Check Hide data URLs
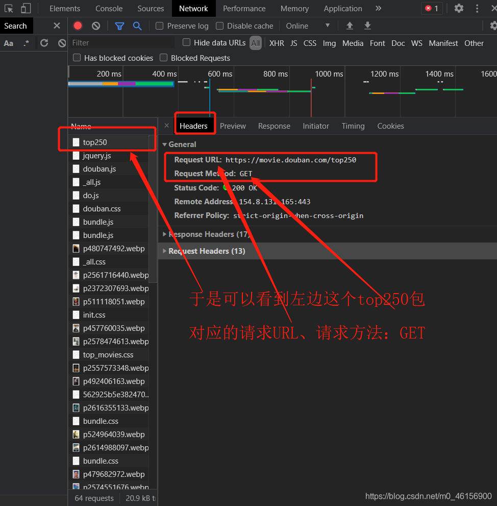The width and height of the screenshot is (497, 506). 186,42
